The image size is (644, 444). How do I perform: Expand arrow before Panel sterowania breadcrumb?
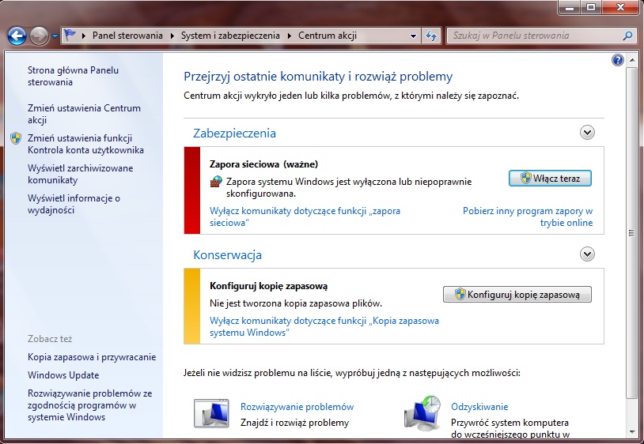(83, 36)
